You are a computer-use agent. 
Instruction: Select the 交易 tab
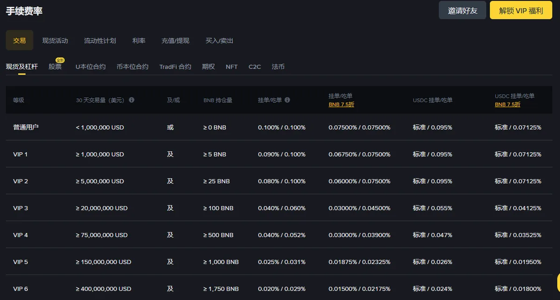[x=20, y=41]
